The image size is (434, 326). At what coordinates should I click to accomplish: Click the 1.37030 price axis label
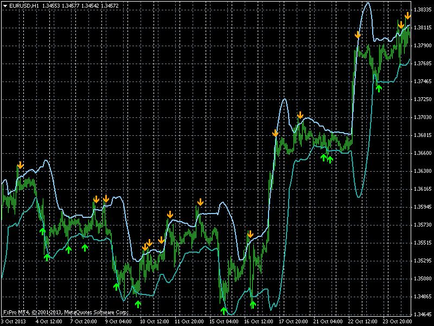coord(423,117)
